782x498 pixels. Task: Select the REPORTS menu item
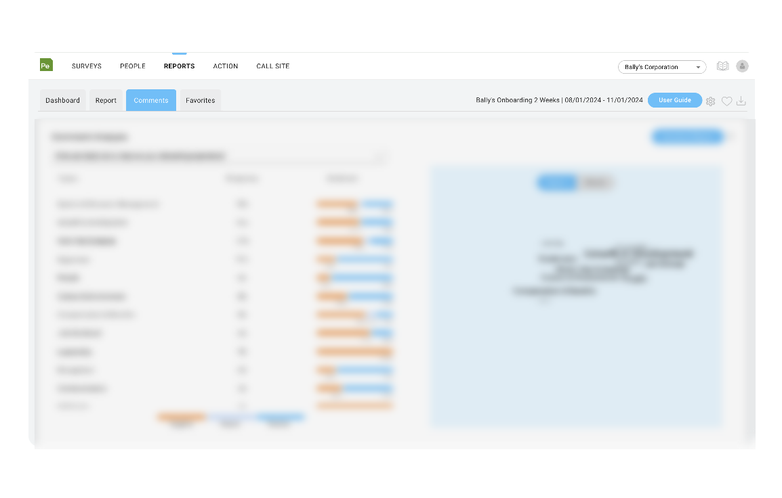pyautogui.click(x=179, y=66)
